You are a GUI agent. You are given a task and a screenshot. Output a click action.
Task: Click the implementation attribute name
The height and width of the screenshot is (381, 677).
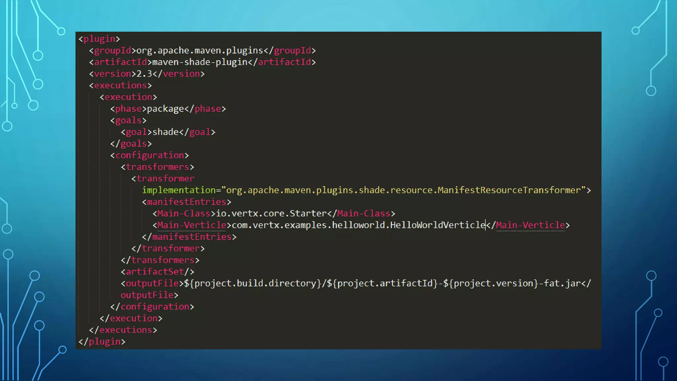coord(179,190)
